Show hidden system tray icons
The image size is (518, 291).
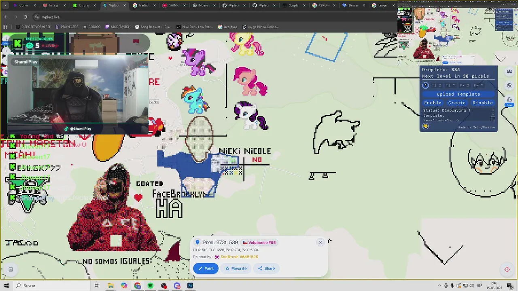tap(439, 286)
